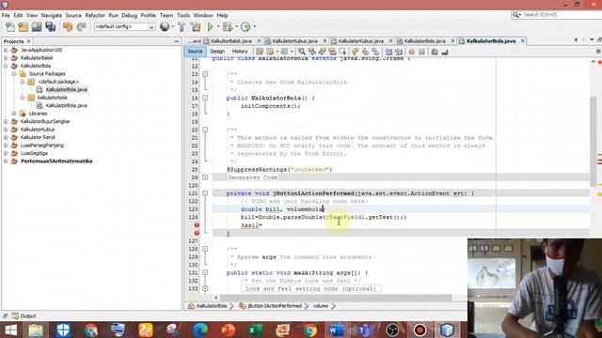The height and width of the screenshot is (338, 602).
Task: Open the default config combo box
Action: (x=124, y=27)
